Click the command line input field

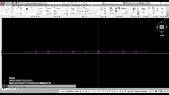(42, 86)
